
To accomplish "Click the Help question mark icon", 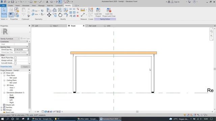I will (194, 2).
